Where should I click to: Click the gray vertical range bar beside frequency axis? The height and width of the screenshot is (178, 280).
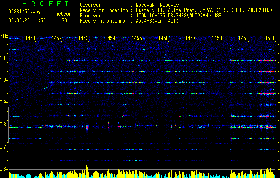click(8, 125)
